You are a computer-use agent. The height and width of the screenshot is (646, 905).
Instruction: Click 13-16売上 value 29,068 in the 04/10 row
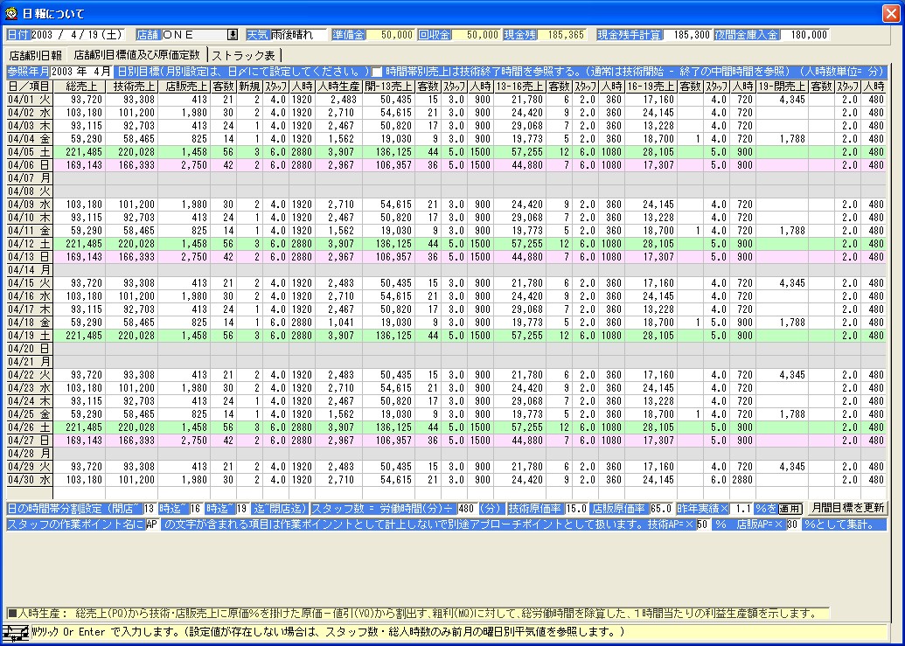click(519, 218)
